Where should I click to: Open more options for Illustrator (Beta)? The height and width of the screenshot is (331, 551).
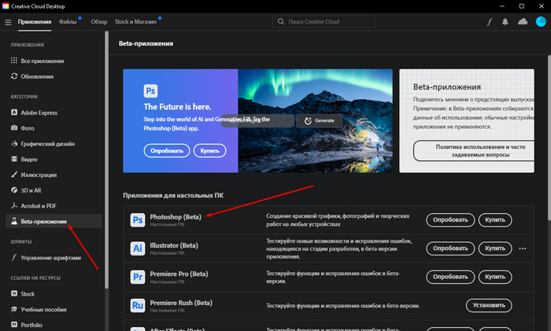(x=523, y=248)
